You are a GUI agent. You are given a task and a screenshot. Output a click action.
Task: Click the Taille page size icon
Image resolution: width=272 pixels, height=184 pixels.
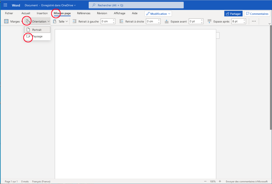pos(55,21)
